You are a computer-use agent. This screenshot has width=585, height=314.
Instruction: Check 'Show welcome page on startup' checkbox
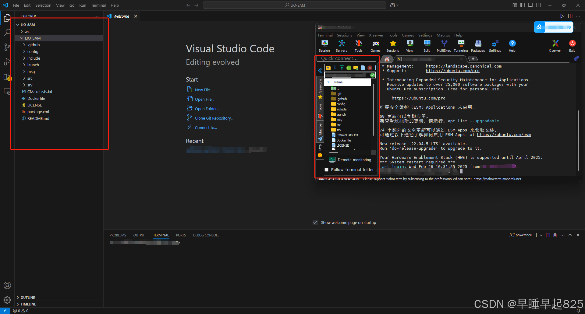[316, 222]
